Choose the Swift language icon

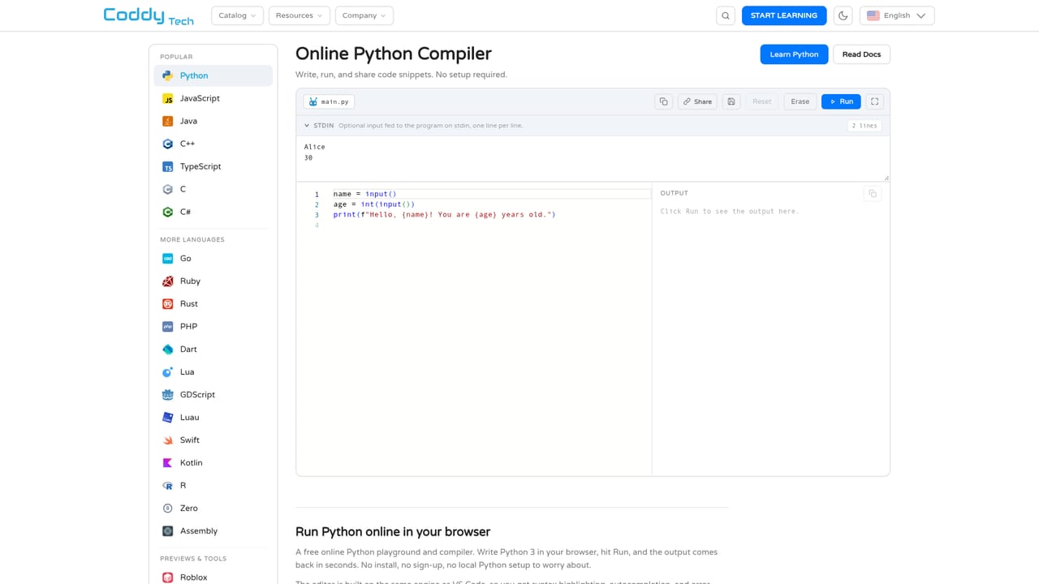point(167,440)
